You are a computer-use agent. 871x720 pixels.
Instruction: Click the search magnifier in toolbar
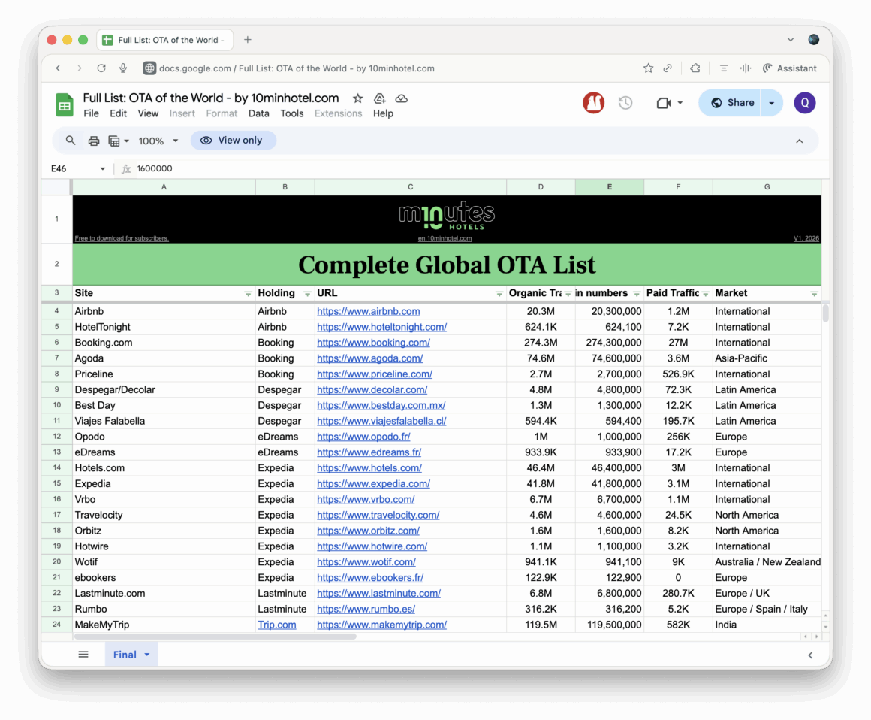coord(71,141)
